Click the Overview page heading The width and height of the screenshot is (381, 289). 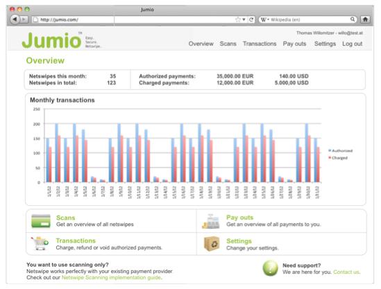pyautogui.click(x=45, y=61)
